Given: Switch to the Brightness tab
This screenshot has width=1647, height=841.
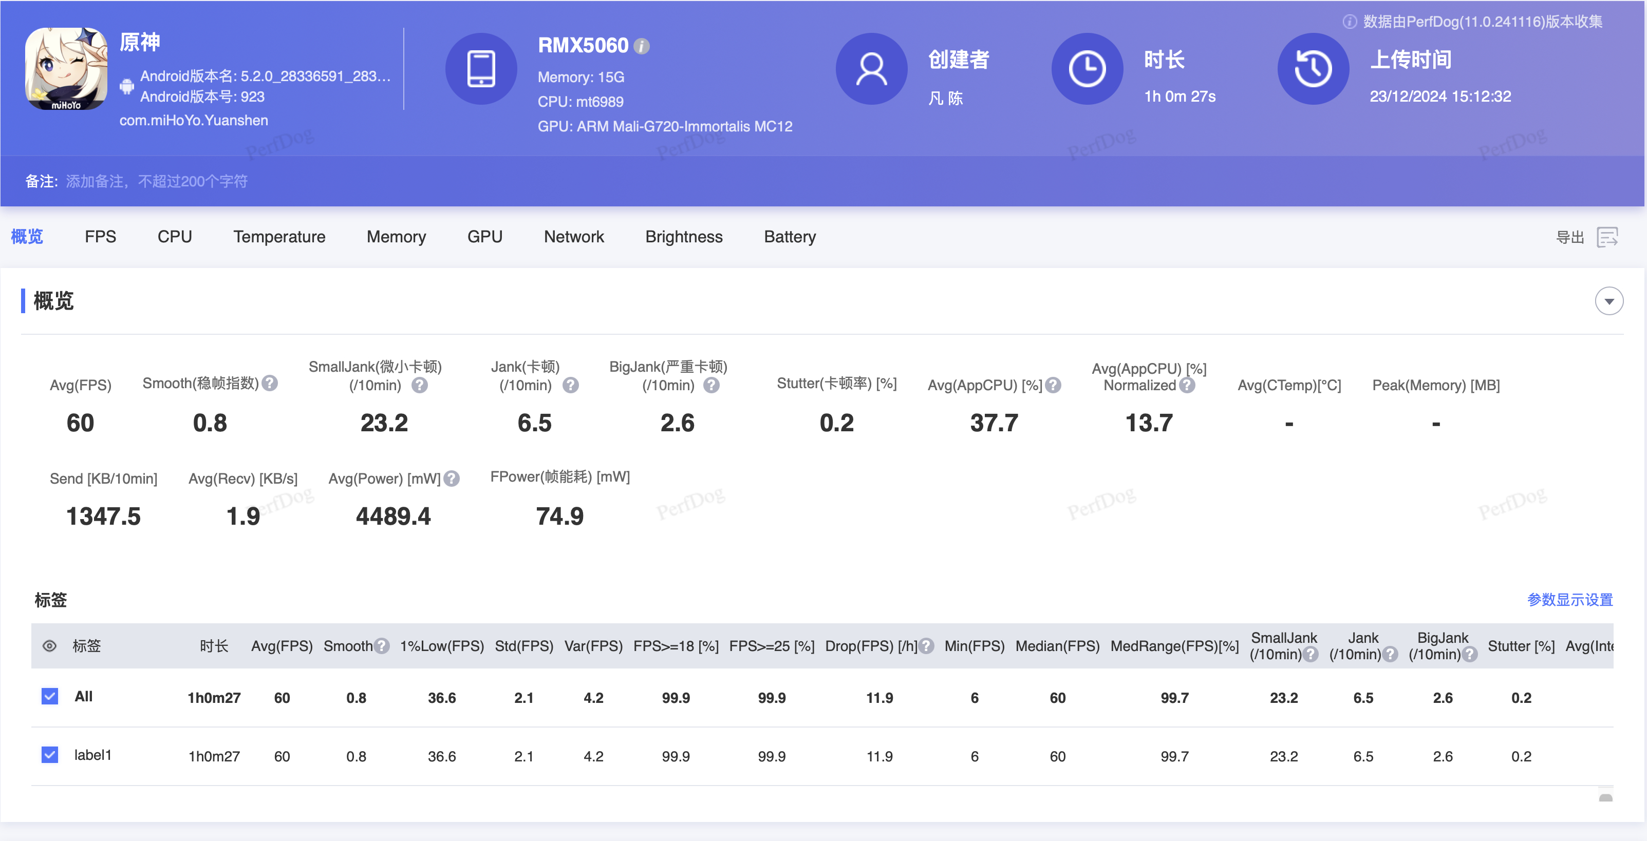Looking at the screenshot, I should point(683,237).
